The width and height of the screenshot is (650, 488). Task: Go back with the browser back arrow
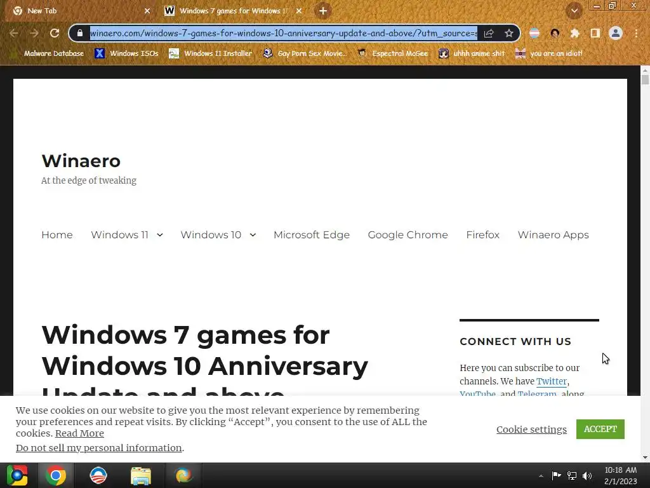[14, 33]
